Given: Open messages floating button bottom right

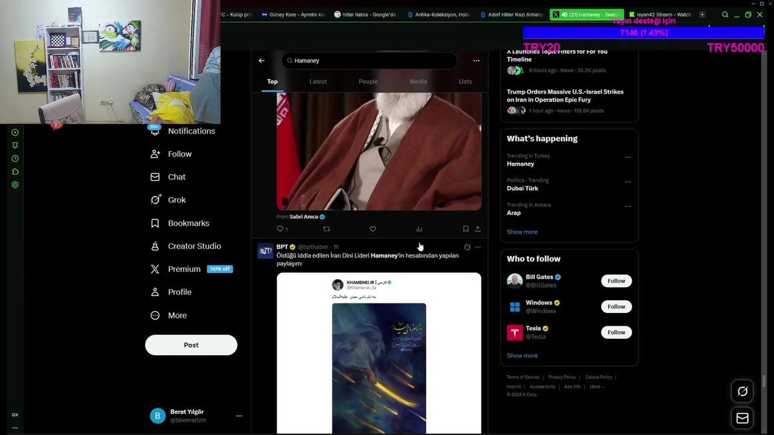Looking at the screenshot, I should click(743, 418).
